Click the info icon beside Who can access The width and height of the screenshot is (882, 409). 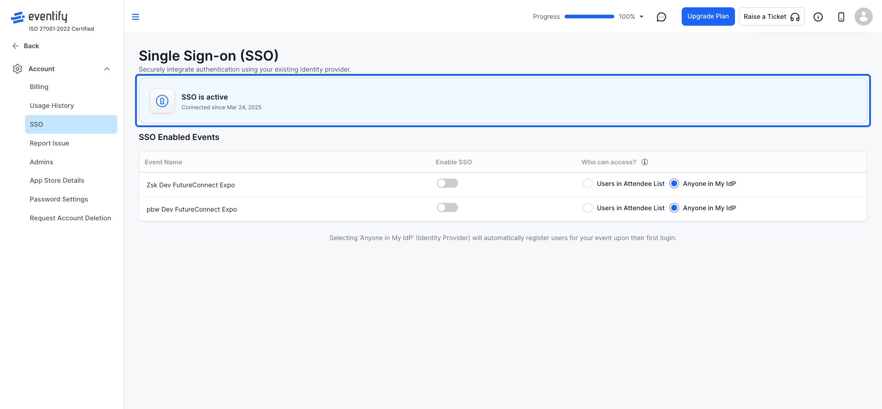coord(645,162)
